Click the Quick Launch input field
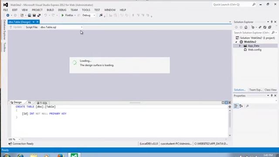The height and width of the screenshot is (157, 279). tap(231, 4)
